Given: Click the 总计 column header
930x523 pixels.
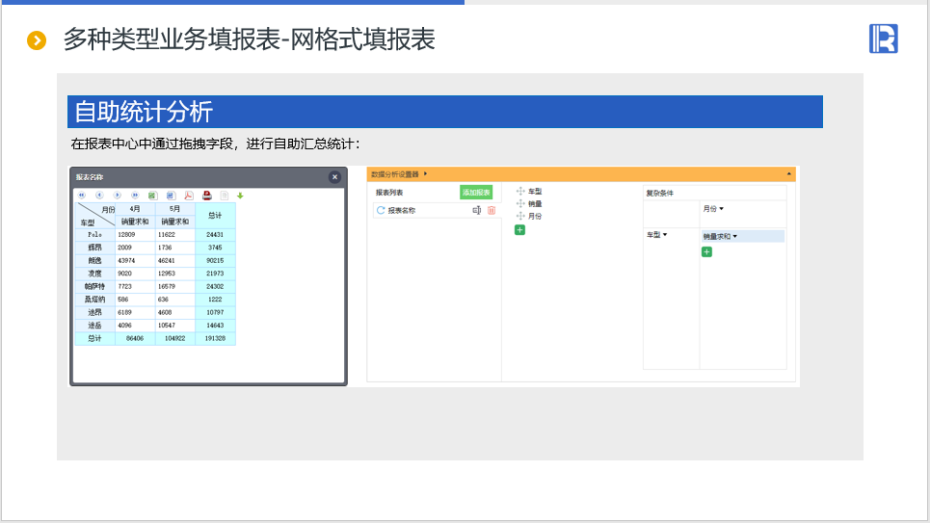Looking at the screenshot, I should coord(215,215).
